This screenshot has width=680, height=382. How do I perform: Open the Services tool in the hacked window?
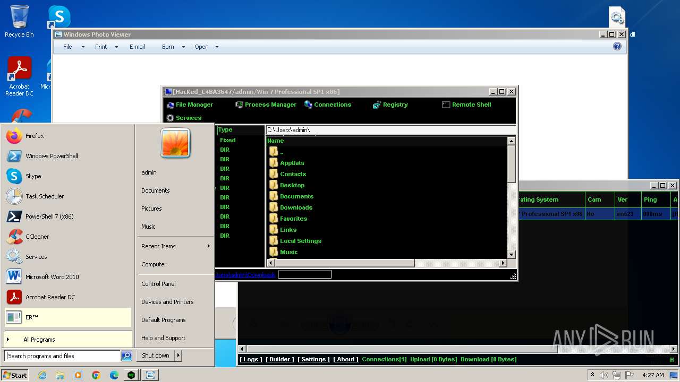184,118
